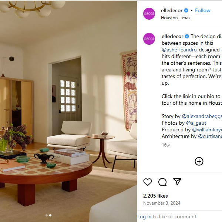
Task: Click Log in to like or comment
Action: tap(144, 216)
